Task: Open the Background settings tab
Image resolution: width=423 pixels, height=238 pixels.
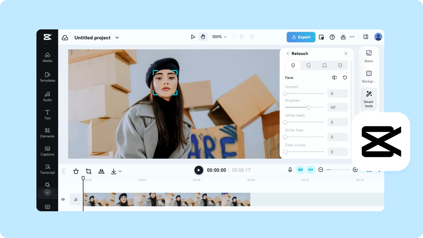Action: coord(369,77)
